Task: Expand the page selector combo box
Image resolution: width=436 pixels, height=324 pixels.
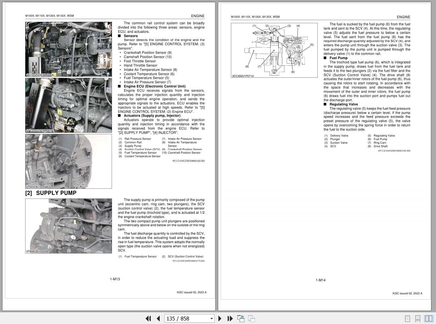Action: coord(212,318)
